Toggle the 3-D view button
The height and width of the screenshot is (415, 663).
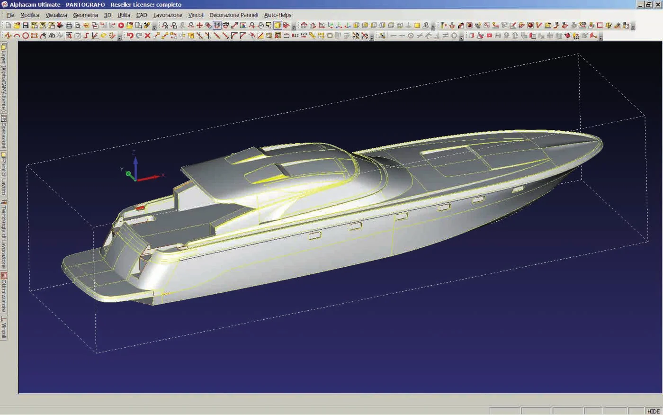click(x=217, y=25)
